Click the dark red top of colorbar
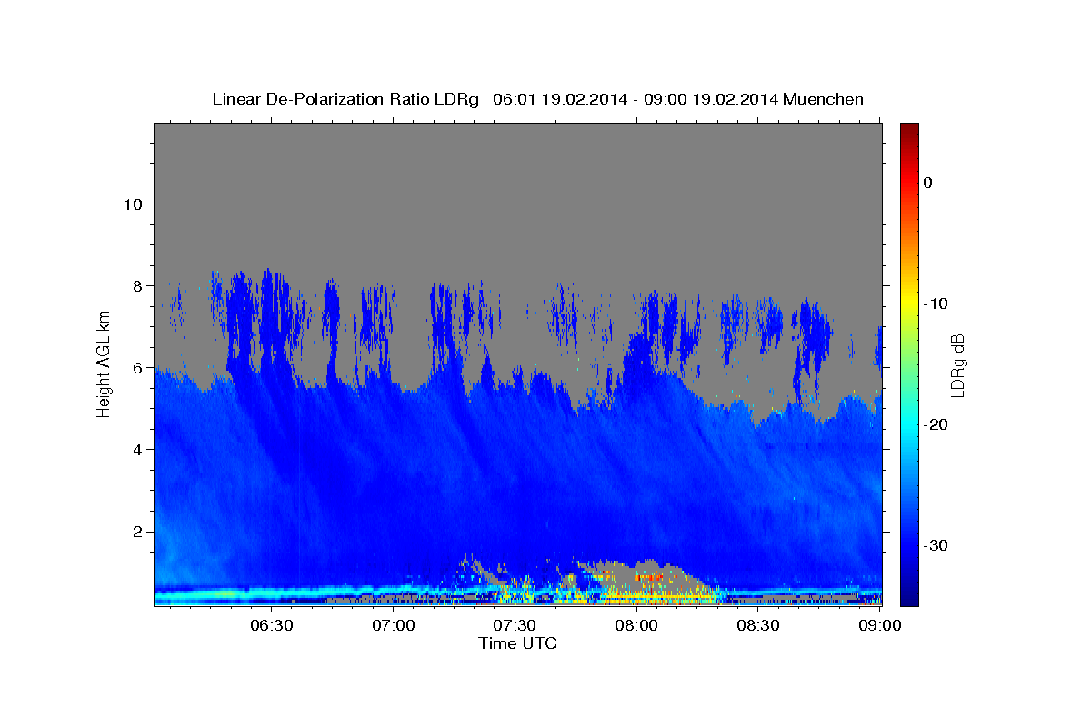This screenshot has width=1091, height=727. 909,129
